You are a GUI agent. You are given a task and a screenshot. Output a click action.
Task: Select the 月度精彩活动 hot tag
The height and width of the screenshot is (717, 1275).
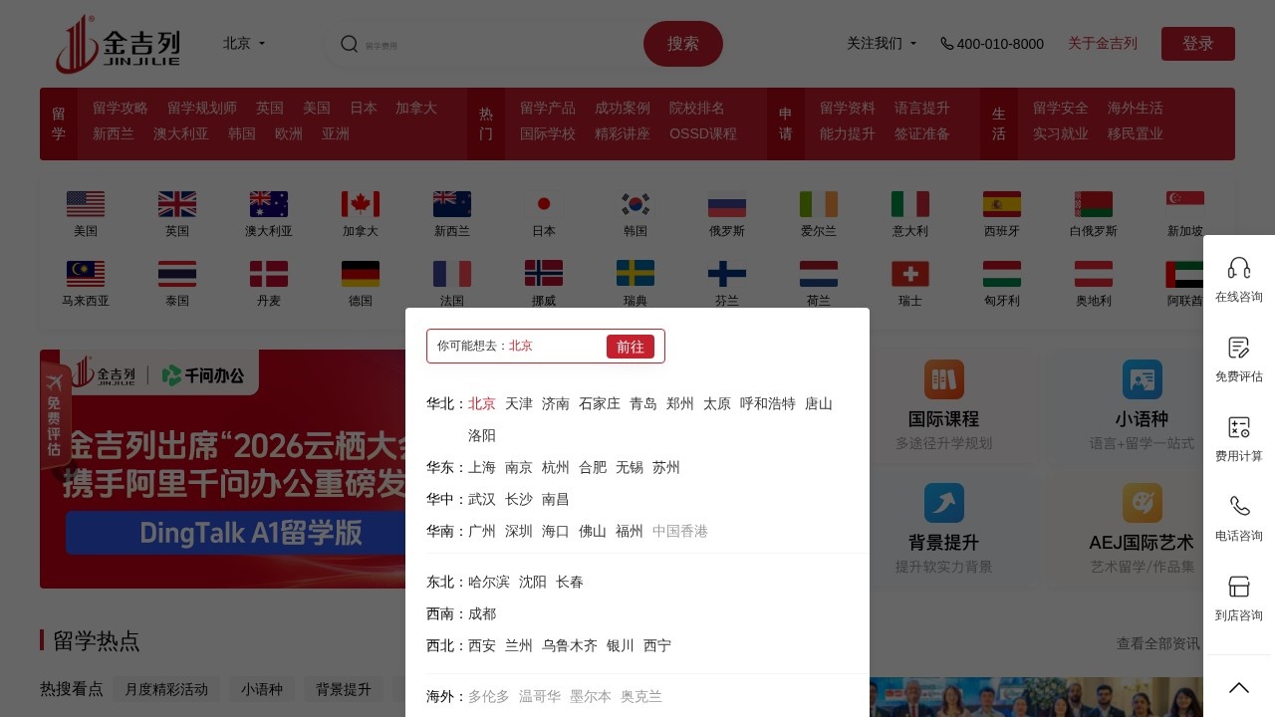point(166,689)
